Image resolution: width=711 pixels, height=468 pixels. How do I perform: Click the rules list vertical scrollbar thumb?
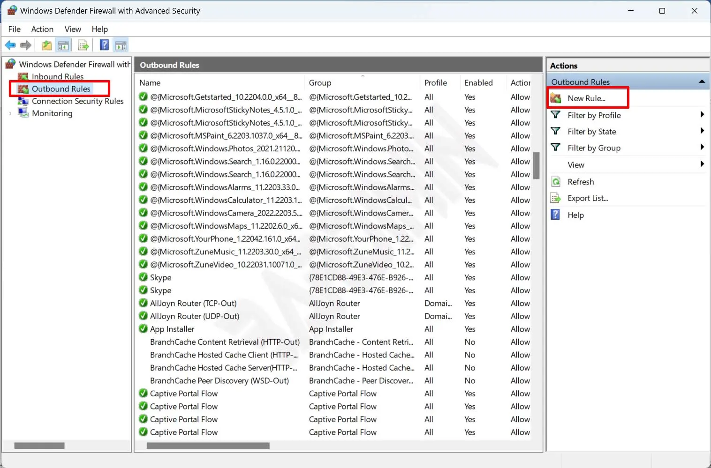coord(536,165)
